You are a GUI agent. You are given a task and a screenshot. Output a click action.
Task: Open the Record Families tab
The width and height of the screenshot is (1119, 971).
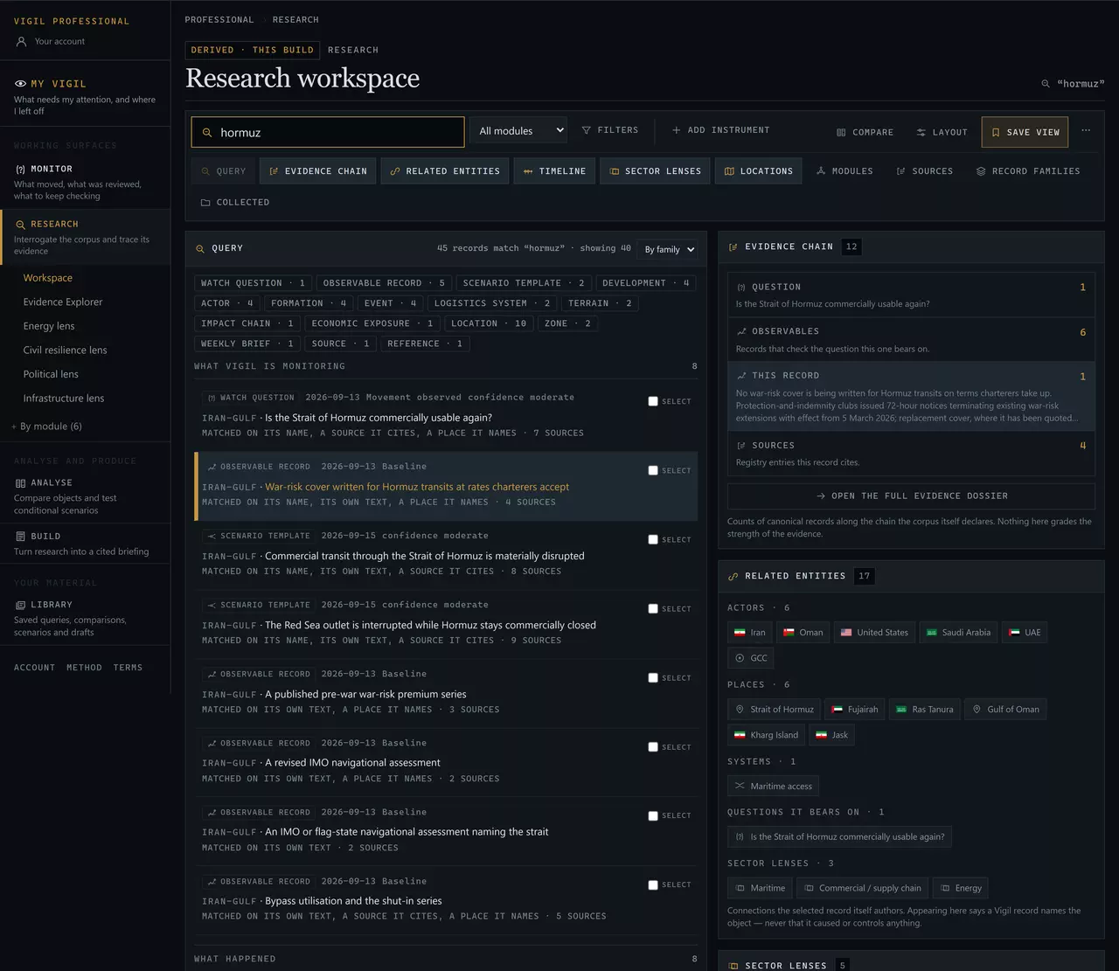[1028, 171]
